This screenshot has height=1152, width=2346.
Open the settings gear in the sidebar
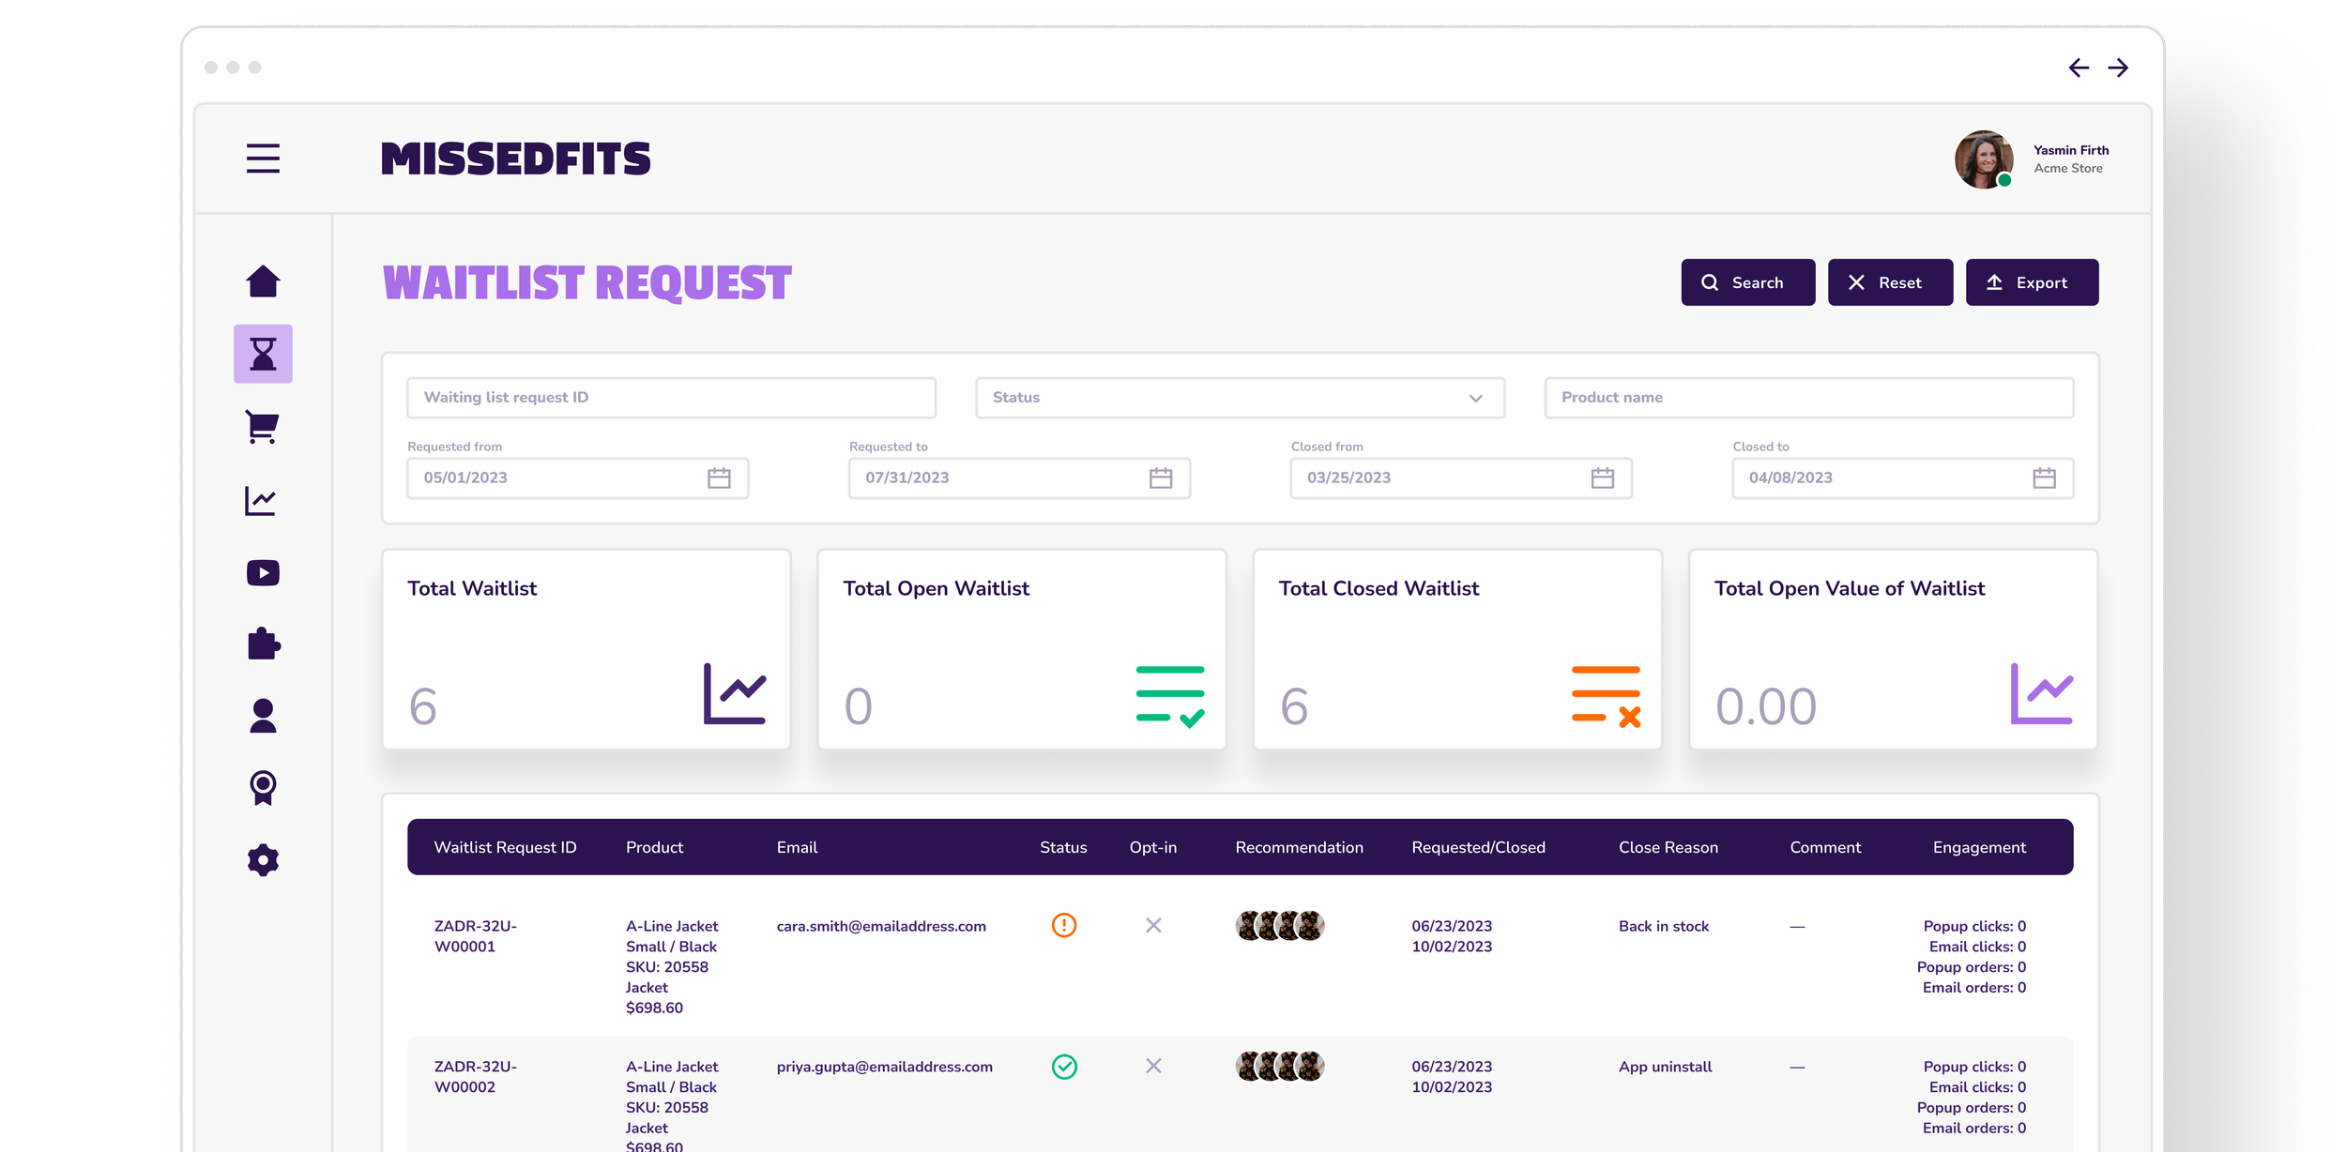[x=263, y=859]
